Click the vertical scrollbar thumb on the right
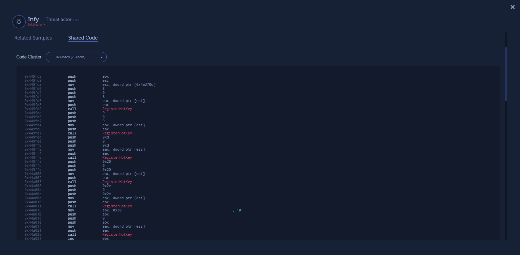520x255 pixels. point(506,74)
